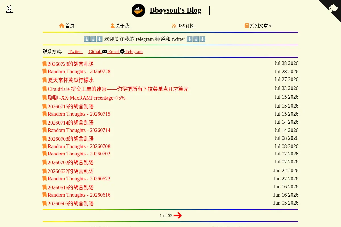
Task: Click bookmark icon beside 20260714的胡言乱语
Action: (x=45, y=123)
